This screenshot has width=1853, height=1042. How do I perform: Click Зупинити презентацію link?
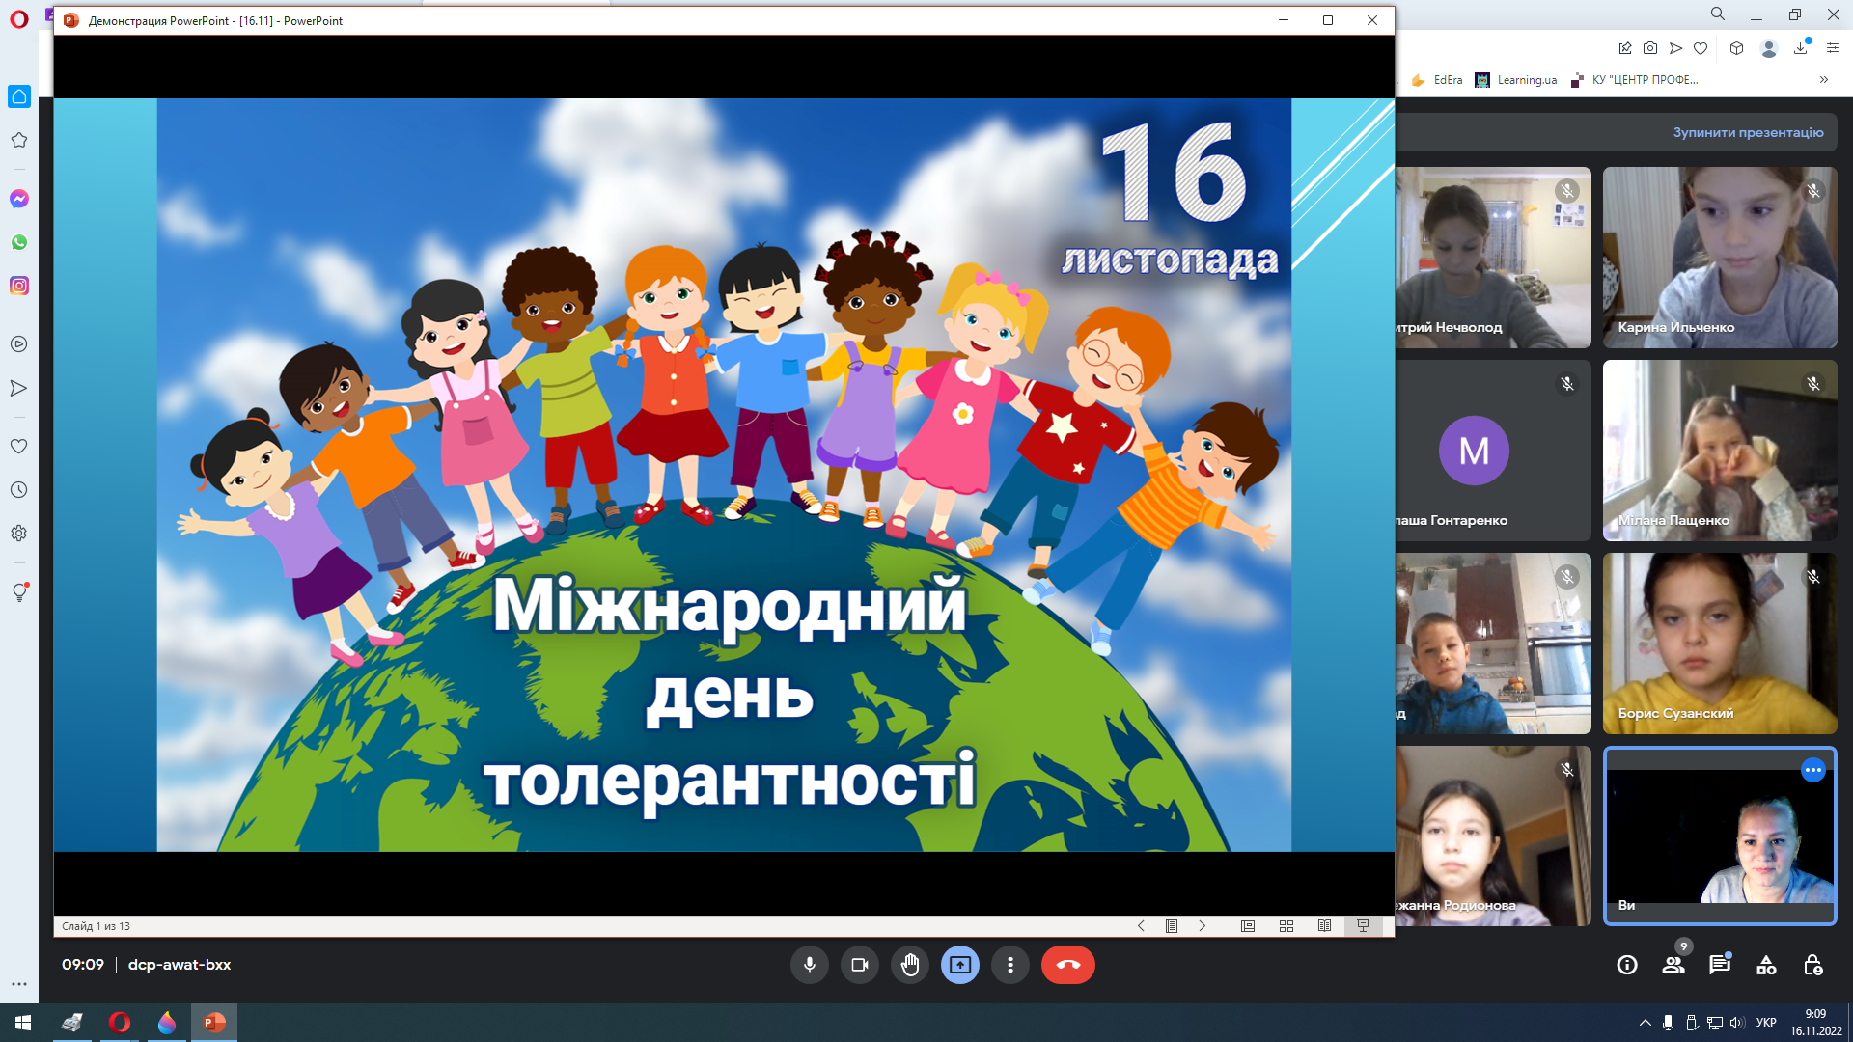tap(1748, 132)
